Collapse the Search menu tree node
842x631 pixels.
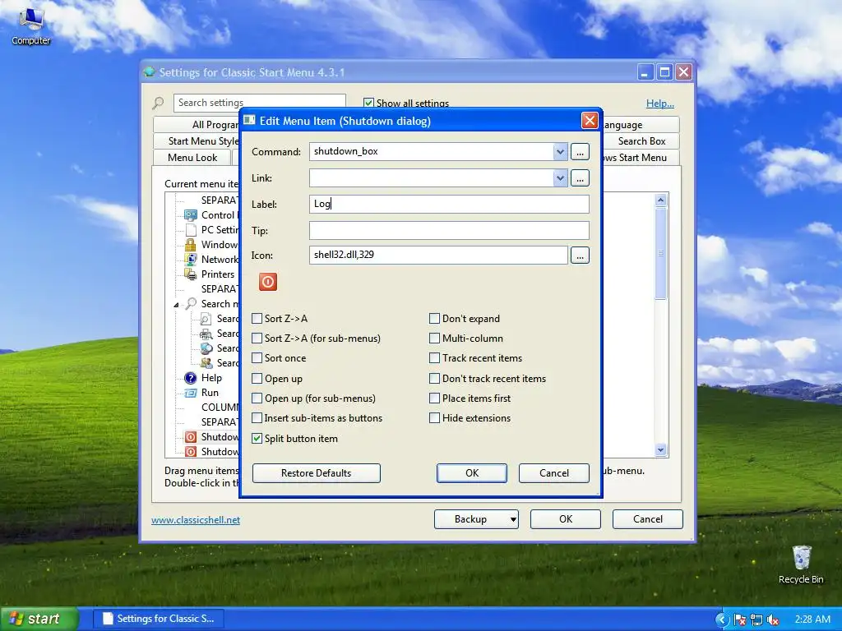(x=176, y=304)
